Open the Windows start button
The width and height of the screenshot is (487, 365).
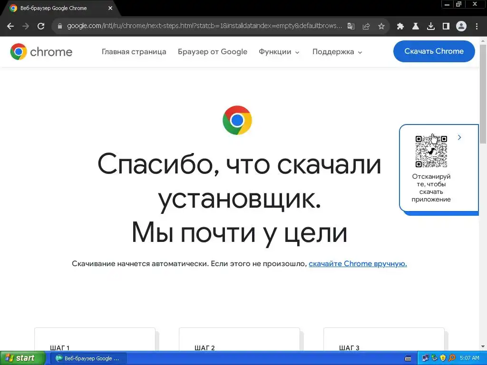point(22,358)
